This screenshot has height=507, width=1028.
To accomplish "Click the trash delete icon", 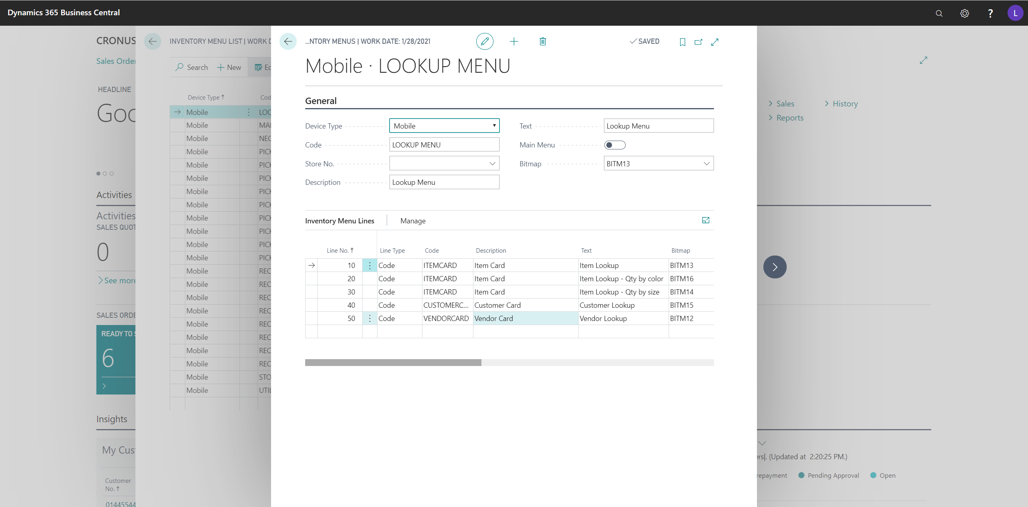I will click(543, 41).
